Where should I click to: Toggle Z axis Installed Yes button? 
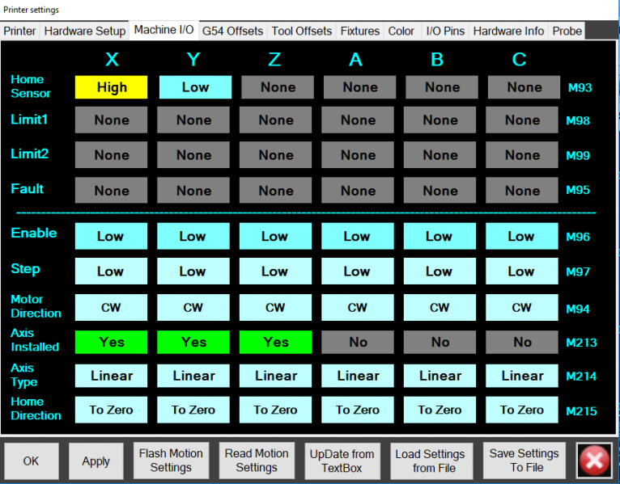(x=275, y=342)
